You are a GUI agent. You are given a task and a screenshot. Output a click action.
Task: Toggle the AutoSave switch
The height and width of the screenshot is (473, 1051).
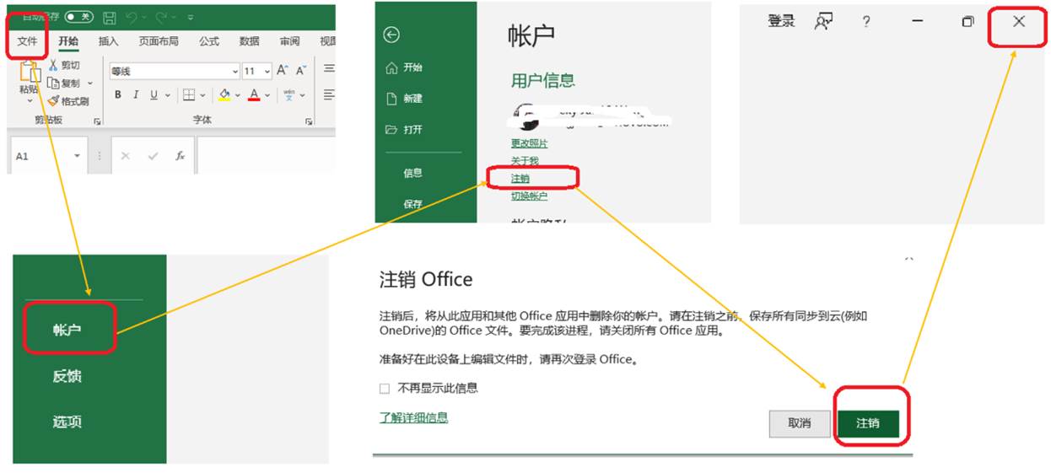coord(78,17)
